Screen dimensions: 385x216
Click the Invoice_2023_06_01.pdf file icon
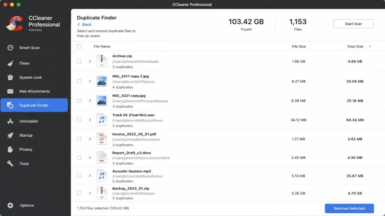[x=102, y=139]
